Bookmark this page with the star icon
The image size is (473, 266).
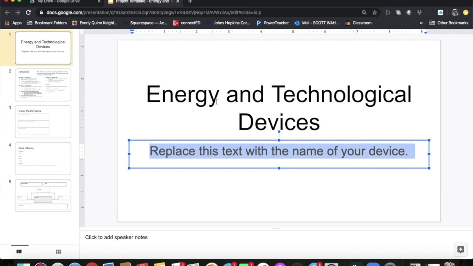click(x=375, y=13)
